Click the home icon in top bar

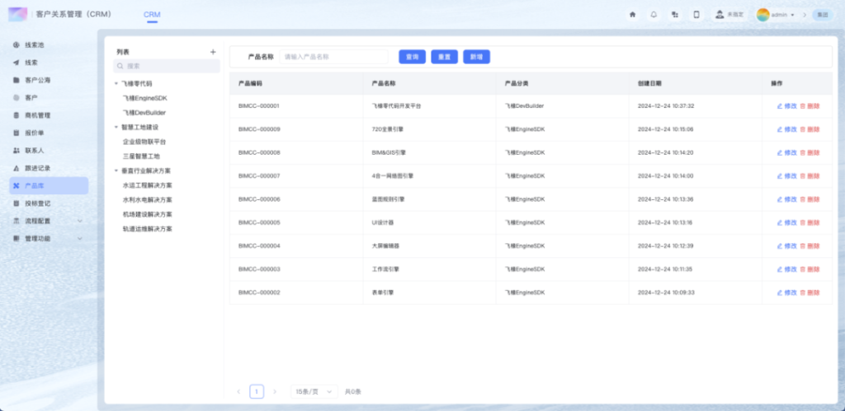(632, 14)
